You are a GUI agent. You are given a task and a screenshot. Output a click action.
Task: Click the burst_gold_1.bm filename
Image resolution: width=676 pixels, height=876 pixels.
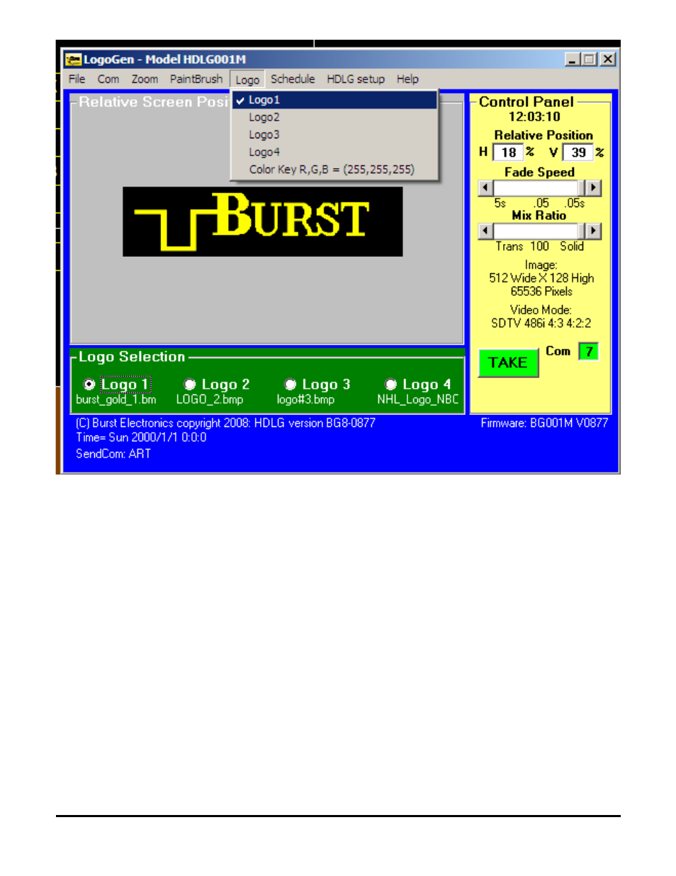coord(116,400)
